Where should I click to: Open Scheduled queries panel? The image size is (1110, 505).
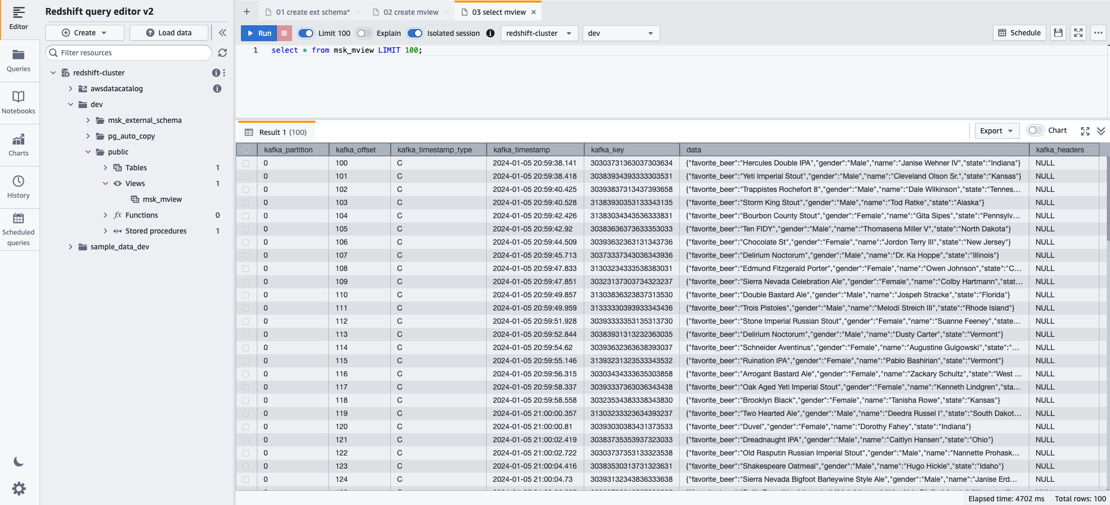click(x=18, y=230)
